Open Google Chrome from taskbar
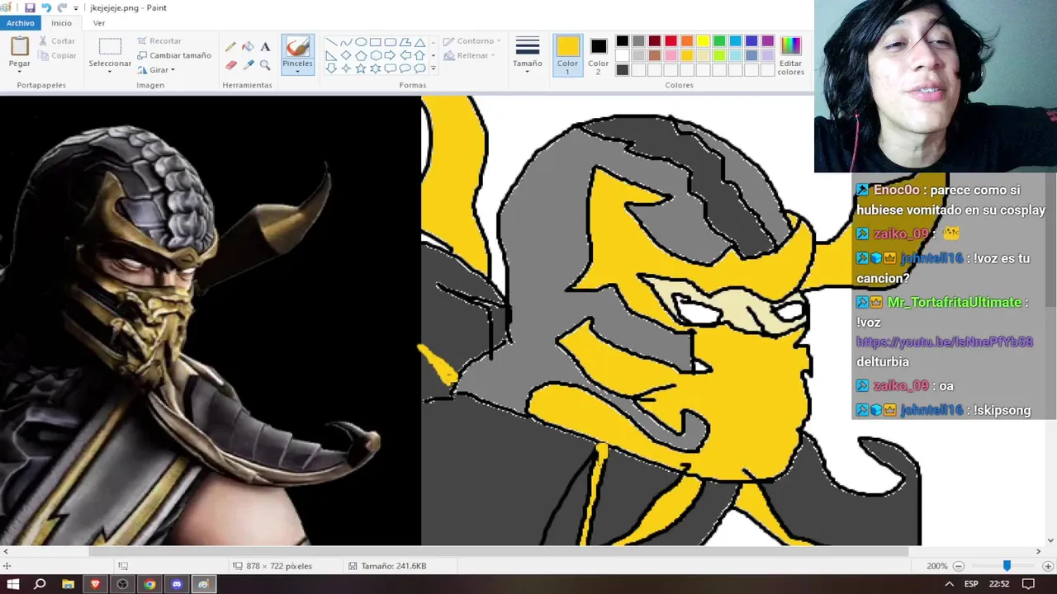This screenshot has height=594, width=1057. click(x=149, y=584)
